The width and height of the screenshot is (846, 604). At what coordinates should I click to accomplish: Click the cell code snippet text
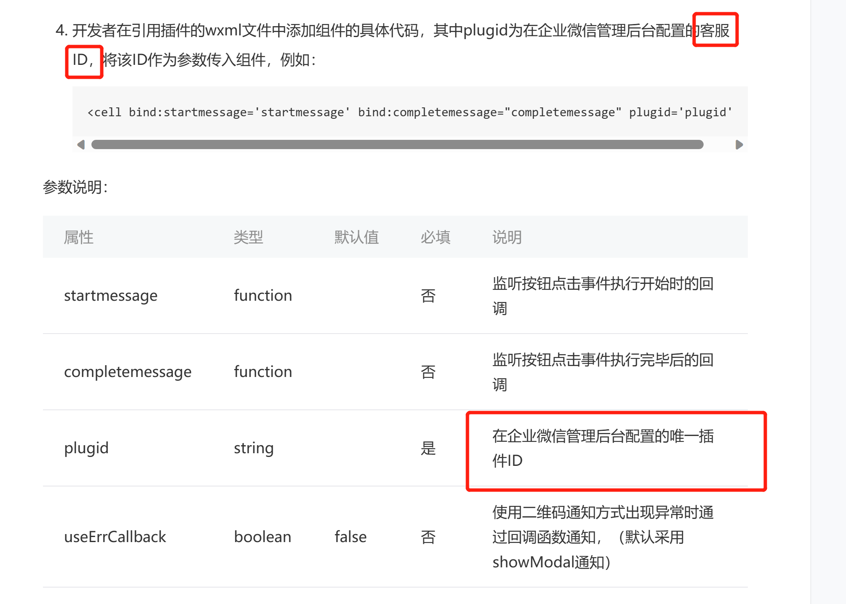pos(409,112)
